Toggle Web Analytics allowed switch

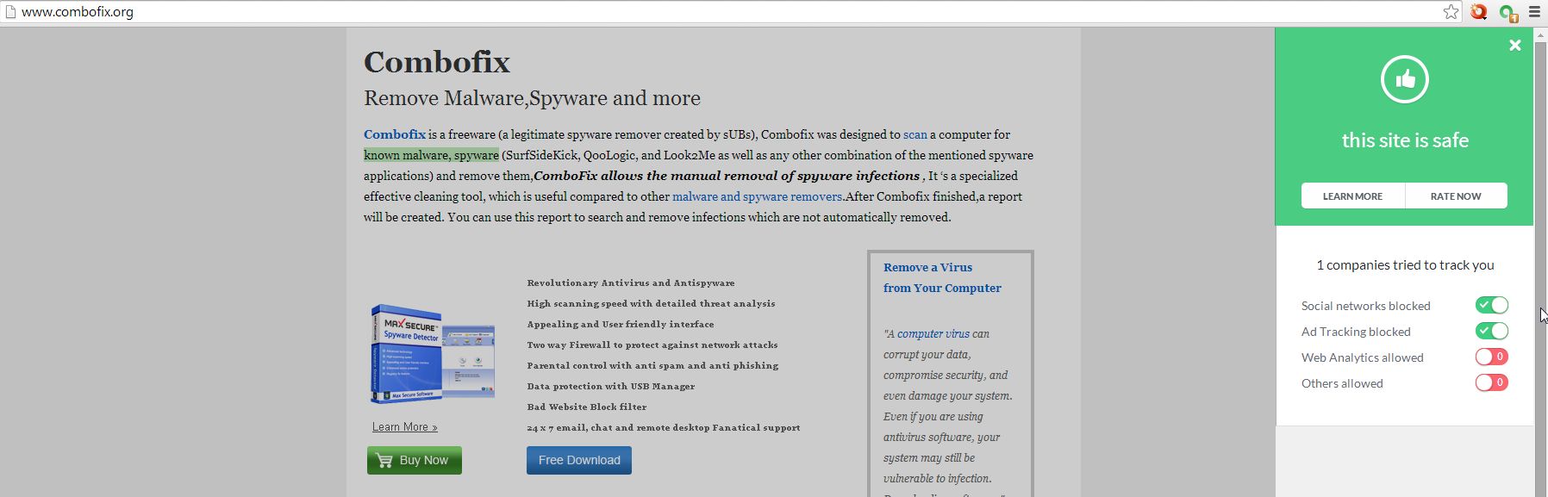1492,357
